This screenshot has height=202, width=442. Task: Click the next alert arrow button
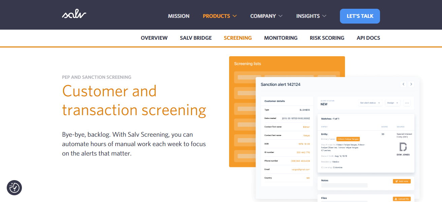[x=411, y=84]
